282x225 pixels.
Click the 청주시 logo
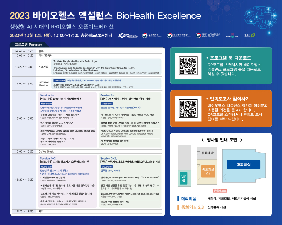click(250, 36)
